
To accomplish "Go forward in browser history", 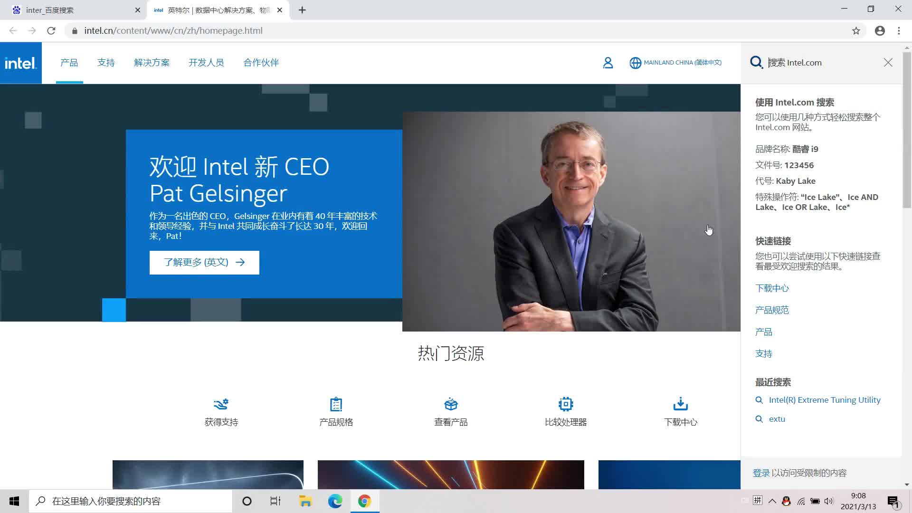I will tap(32, 31).
